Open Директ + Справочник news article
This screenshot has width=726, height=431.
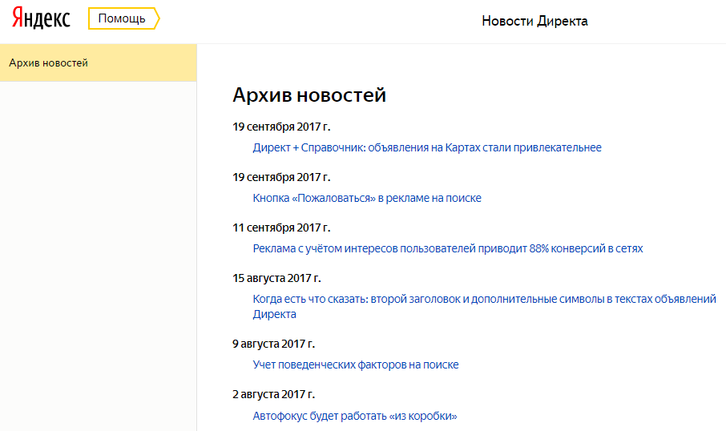click(427, 147)
